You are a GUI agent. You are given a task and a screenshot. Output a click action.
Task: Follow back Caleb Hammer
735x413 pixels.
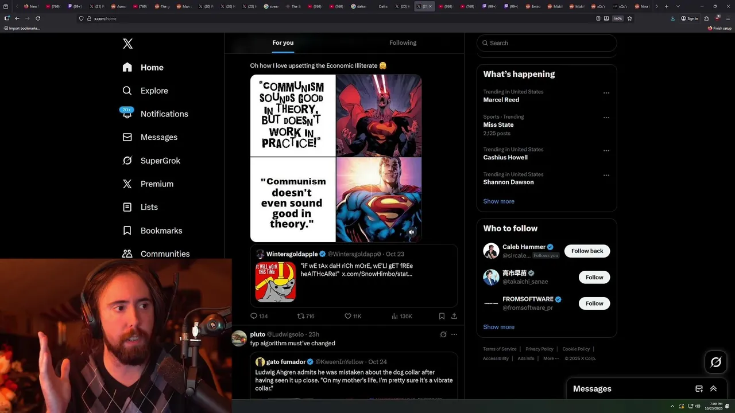[587, 251]
